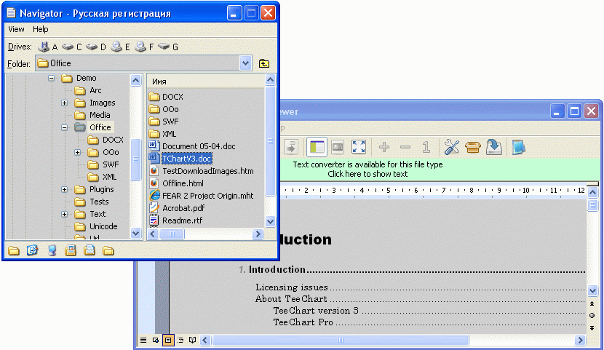This screenshot has height=350, width=604.
Task: Click the Имя column header
Action: 206,81
